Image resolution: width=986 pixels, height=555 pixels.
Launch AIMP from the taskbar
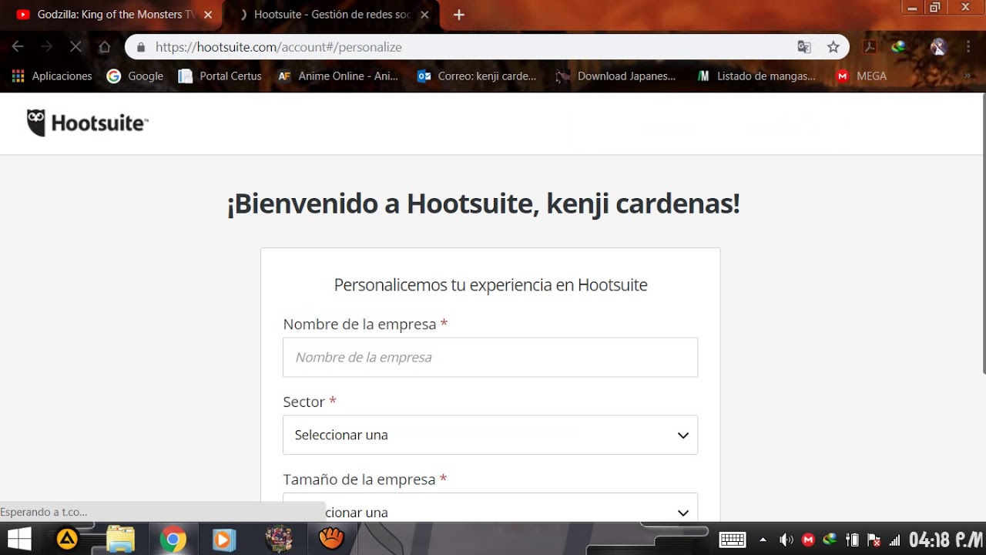pyautogui.click(x=67, y=539)
